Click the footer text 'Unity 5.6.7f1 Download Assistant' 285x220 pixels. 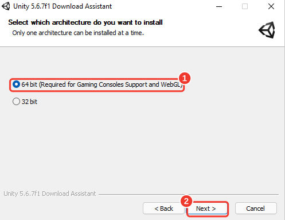pos(50,194)
